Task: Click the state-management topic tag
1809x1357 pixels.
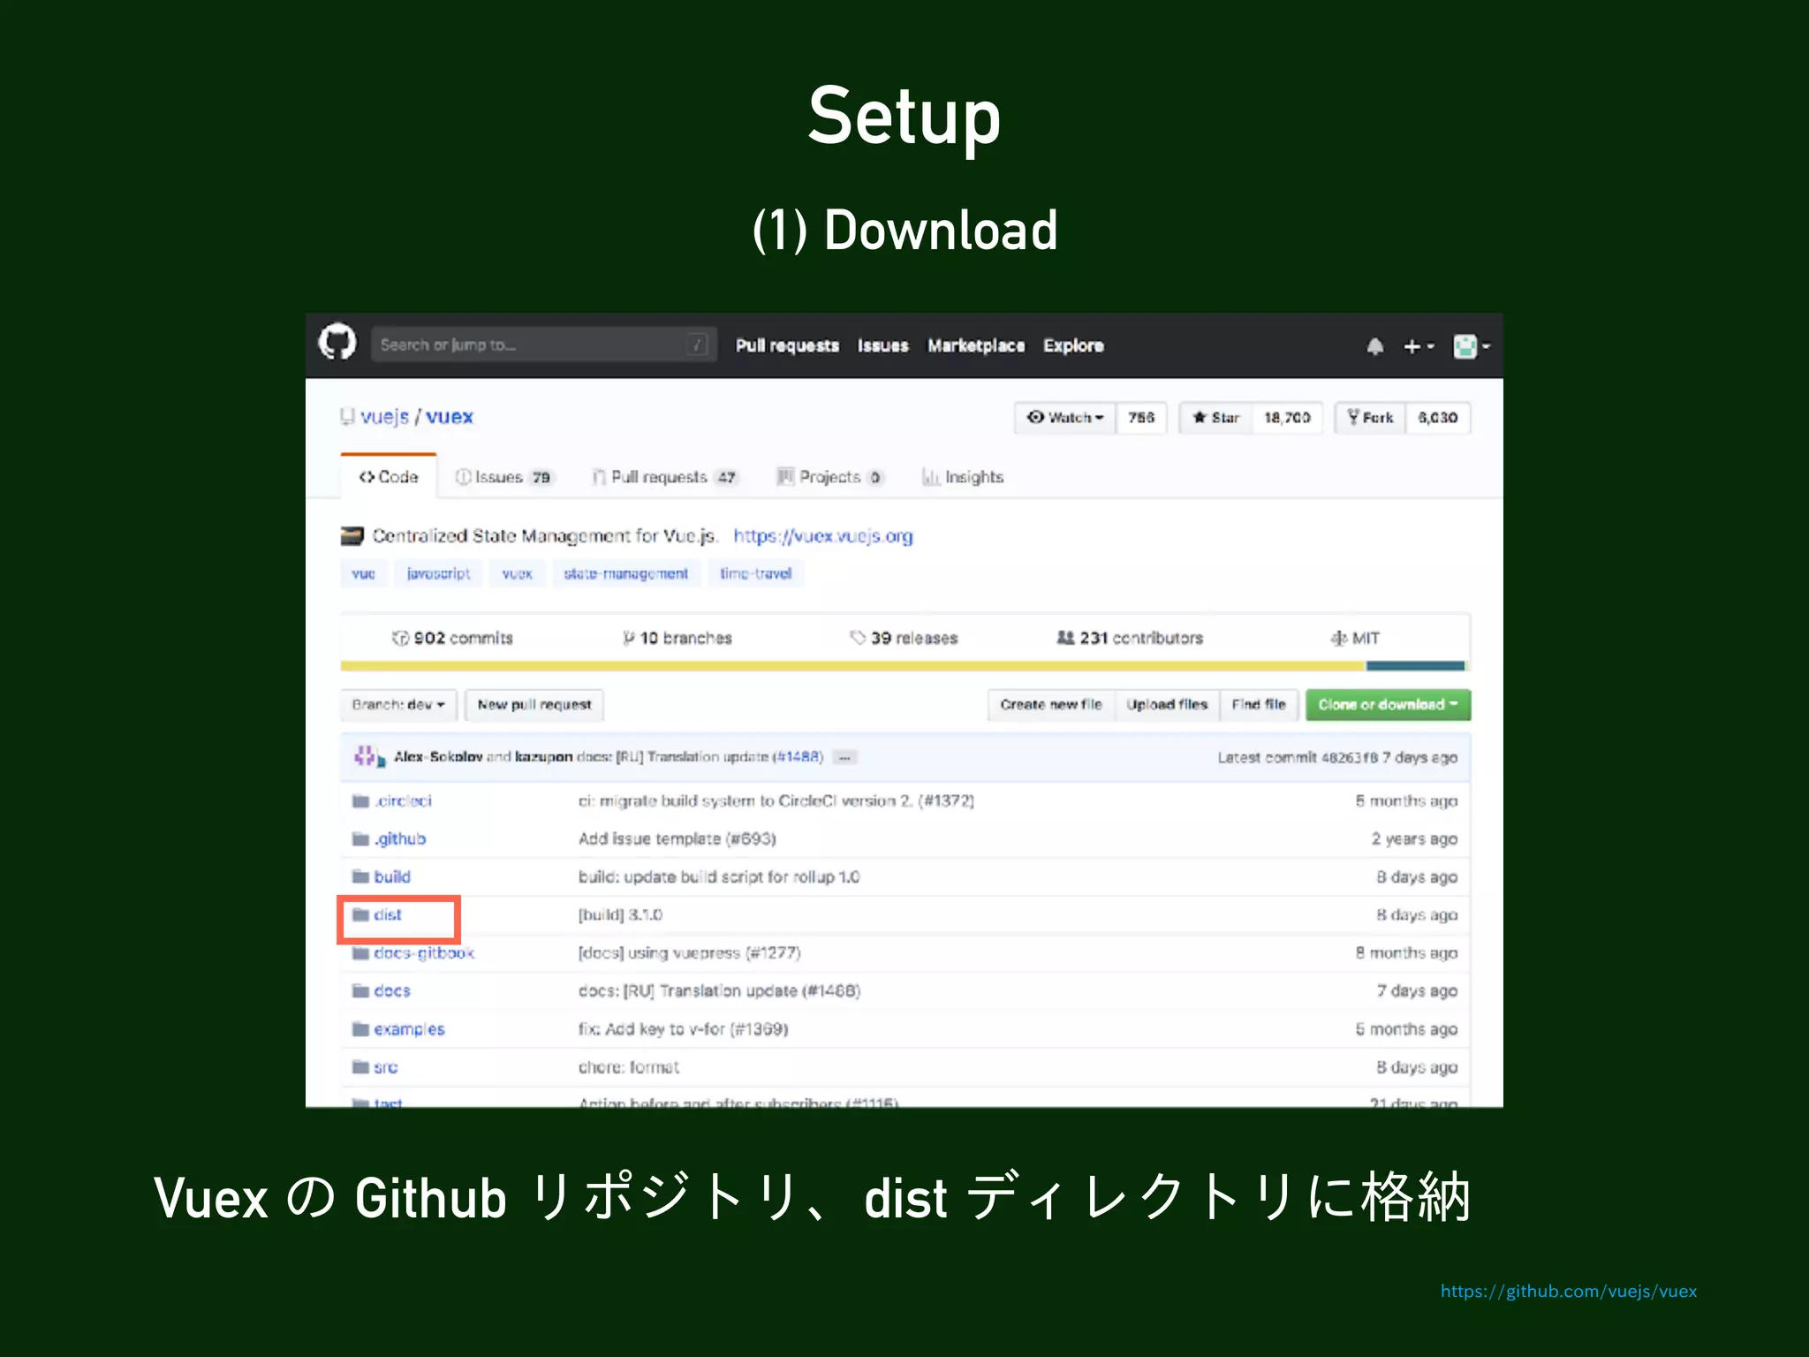Action: coord(625,573)
